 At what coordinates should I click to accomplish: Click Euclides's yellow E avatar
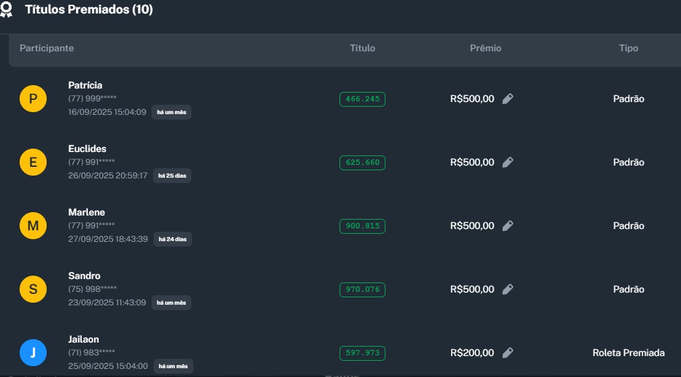coord(33,162)
